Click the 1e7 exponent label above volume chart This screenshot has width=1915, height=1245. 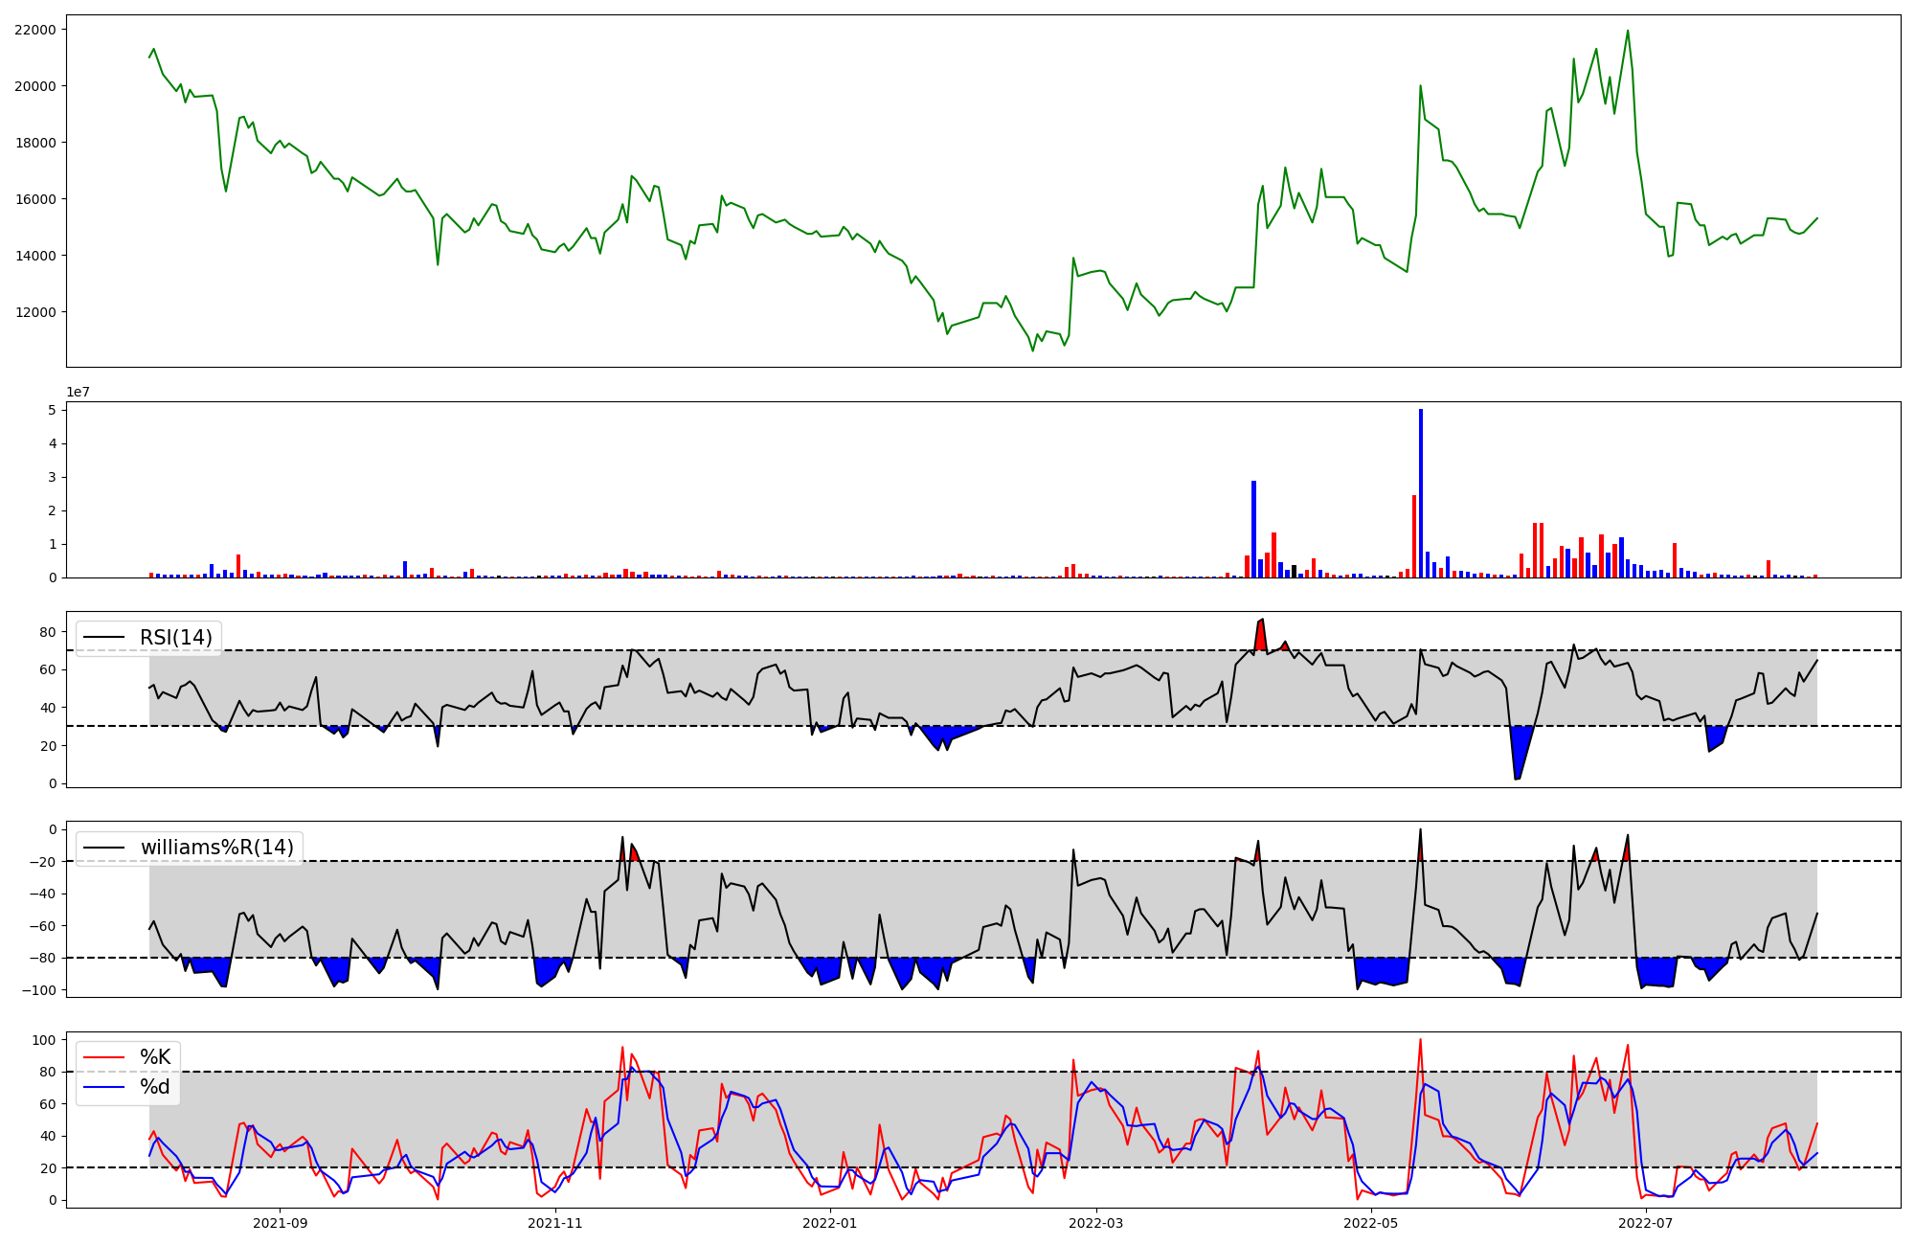click(x=79, y=392)
